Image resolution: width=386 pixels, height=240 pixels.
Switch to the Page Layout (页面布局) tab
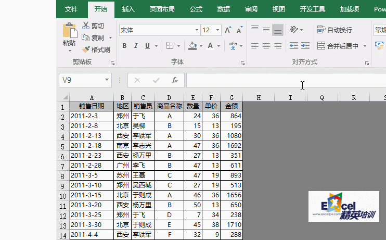pos(162,9)
